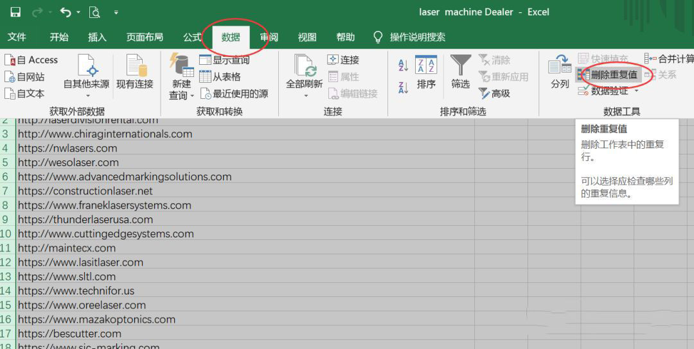Screen dimensions: 694x349
Task: Select cell with https://www.lasitlaser.com
Action: (x=245, y=262)
